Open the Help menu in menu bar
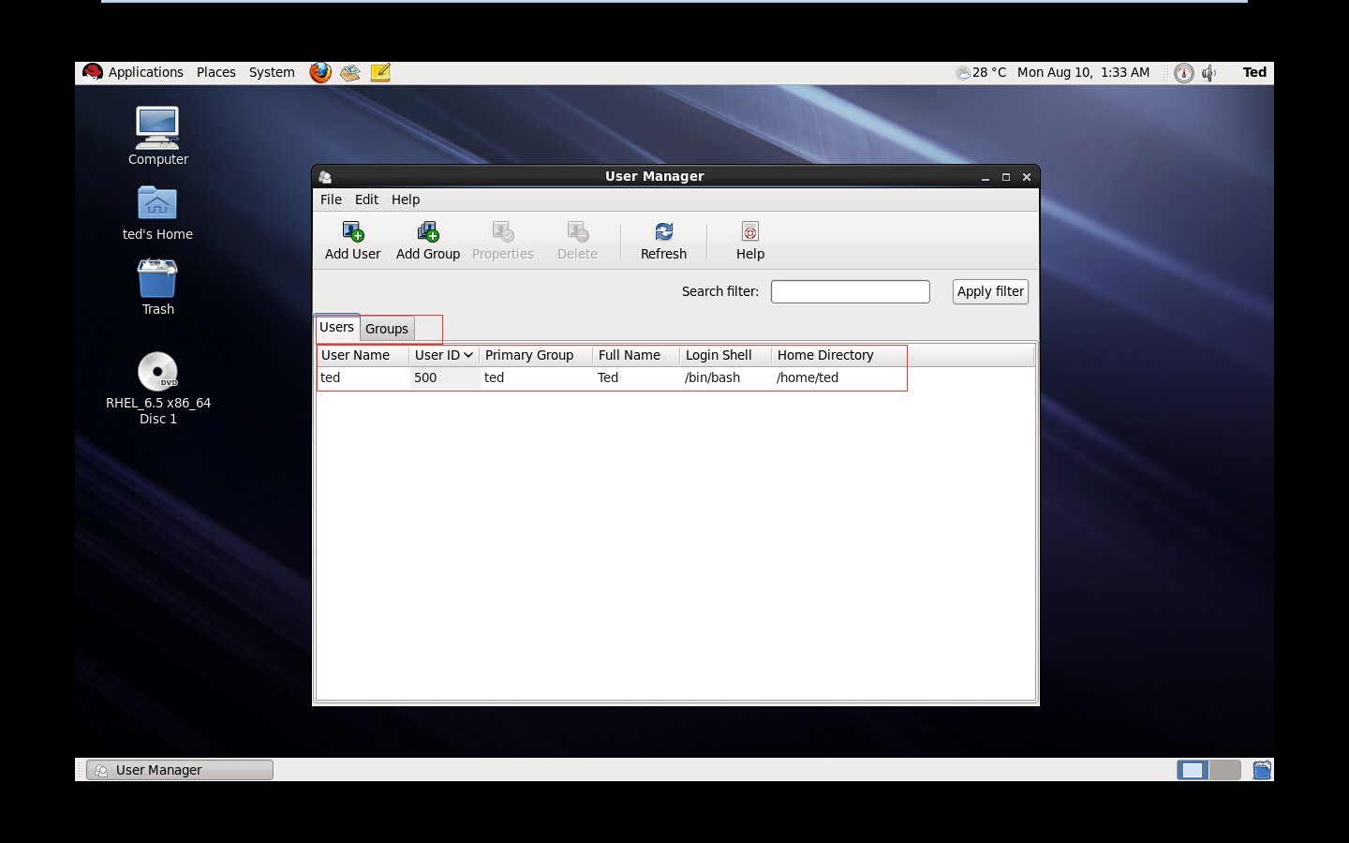This screenshot has height=843, width=1349. point(406,200)
